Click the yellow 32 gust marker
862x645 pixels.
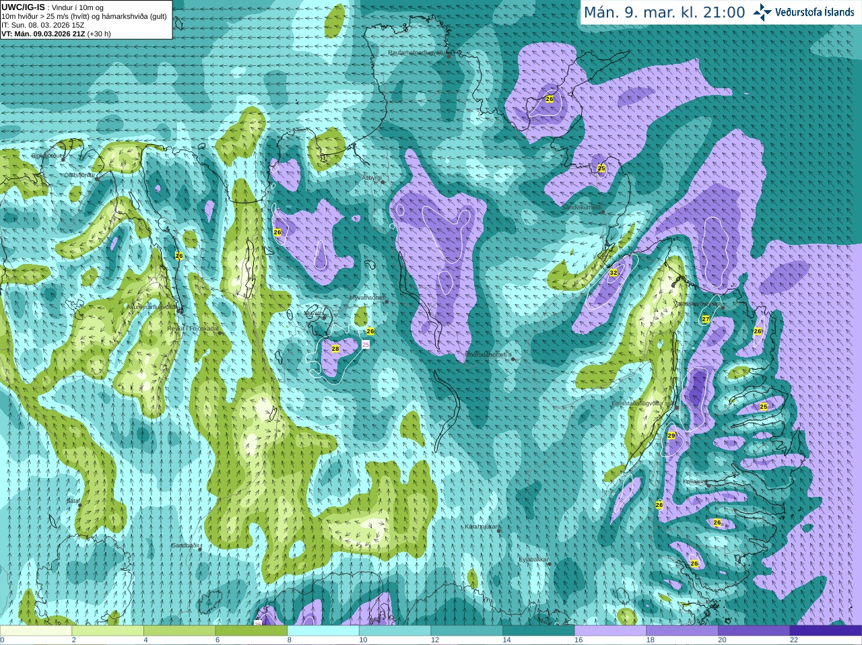(x=613, y=273)
